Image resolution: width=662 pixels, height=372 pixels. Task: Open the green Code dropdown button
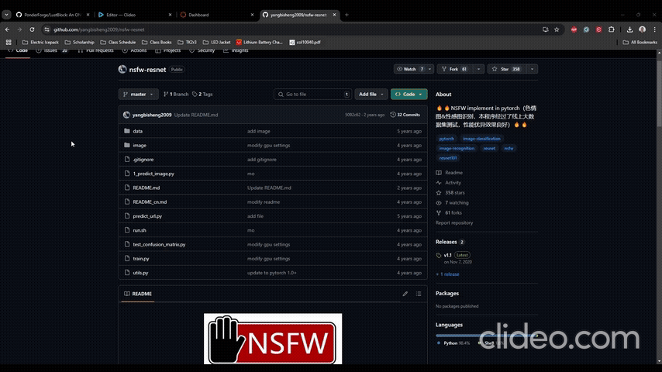(x=409, y=94)
